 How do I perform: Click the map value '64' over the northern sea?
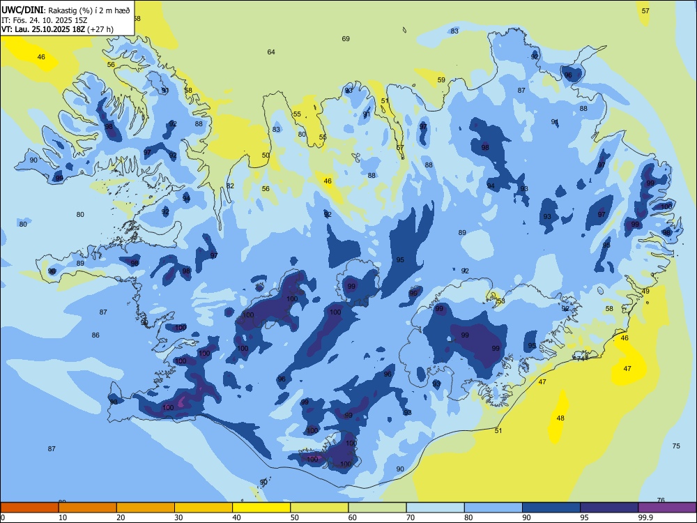[271, 52]
